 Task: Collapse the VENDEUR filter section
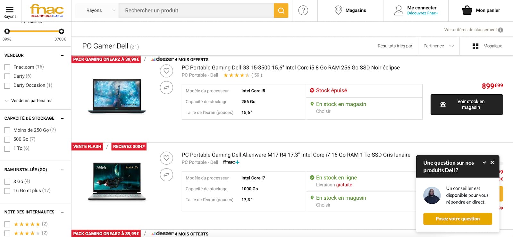62,55
